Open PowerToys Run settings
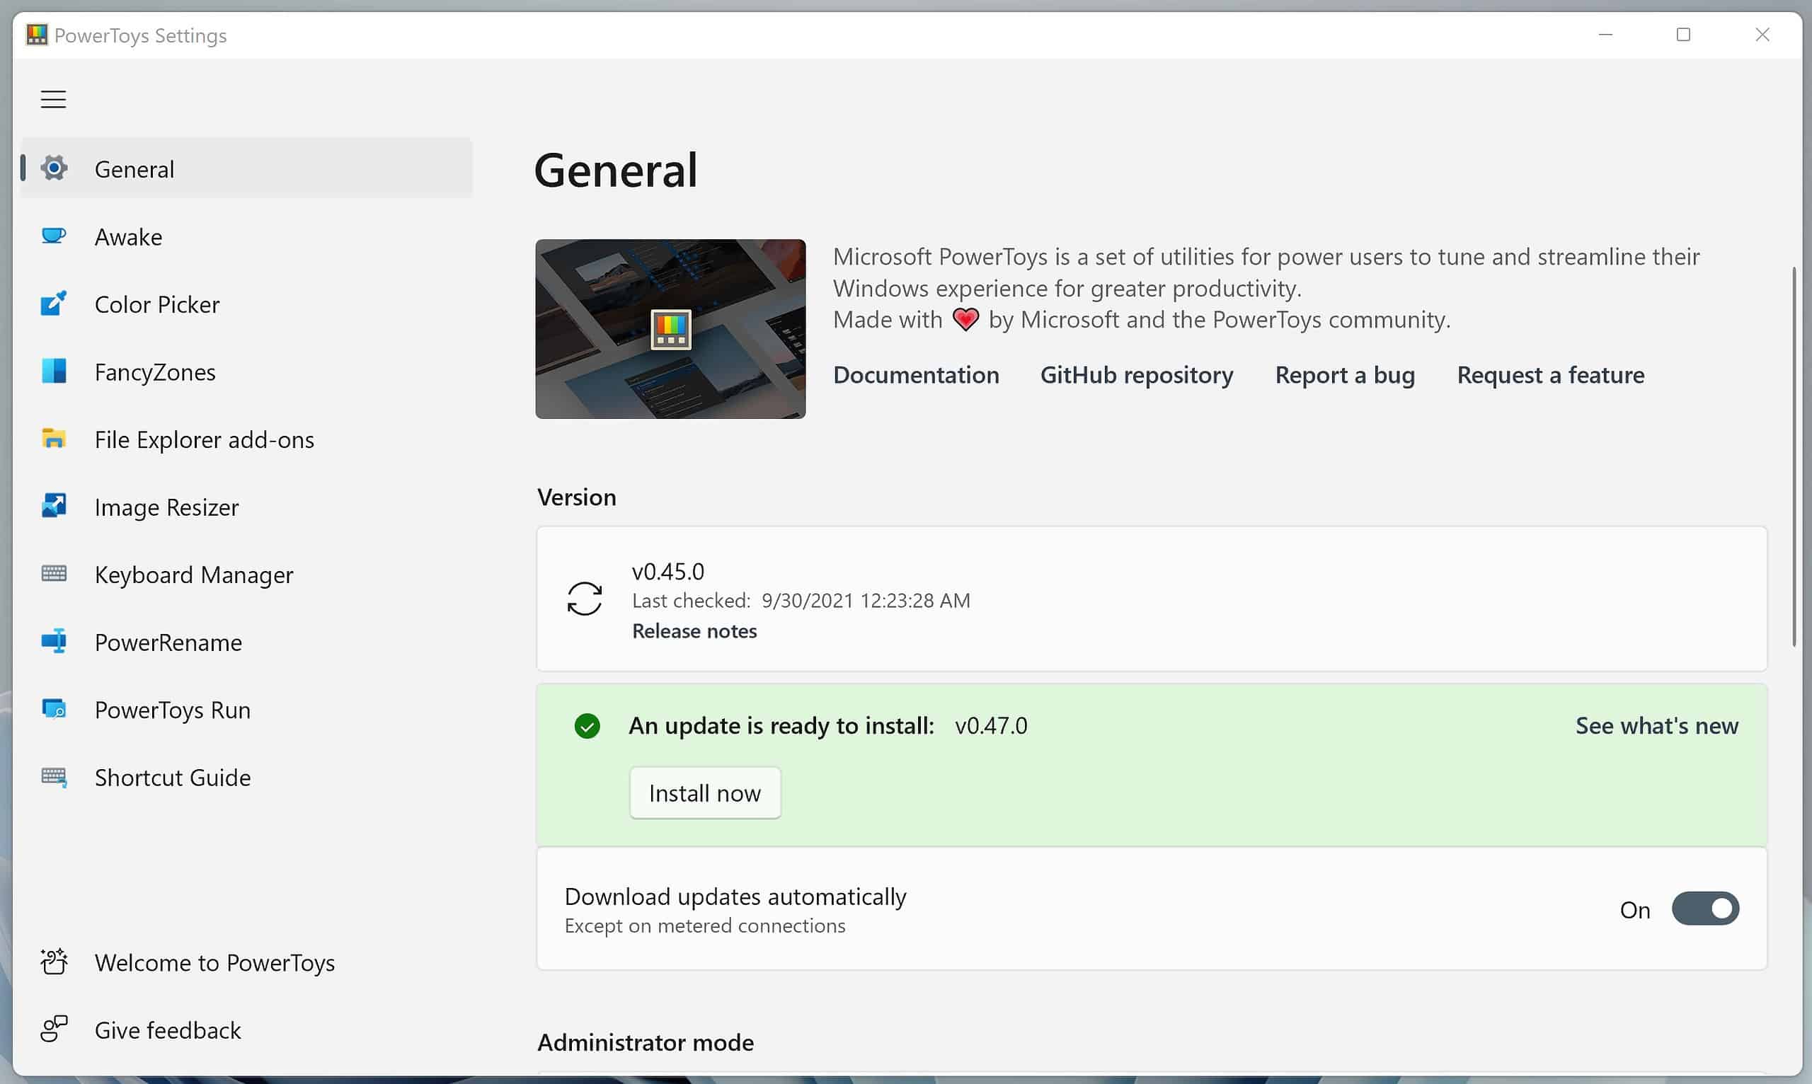 click(173, 708)
